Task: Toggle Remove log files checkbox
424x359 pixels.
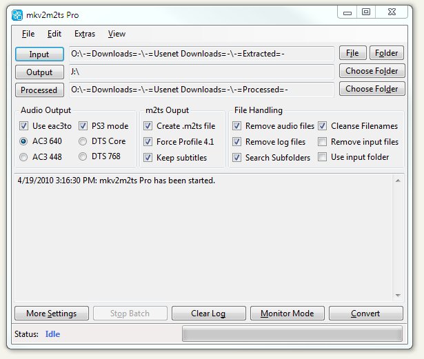Action: click(237, 142)
